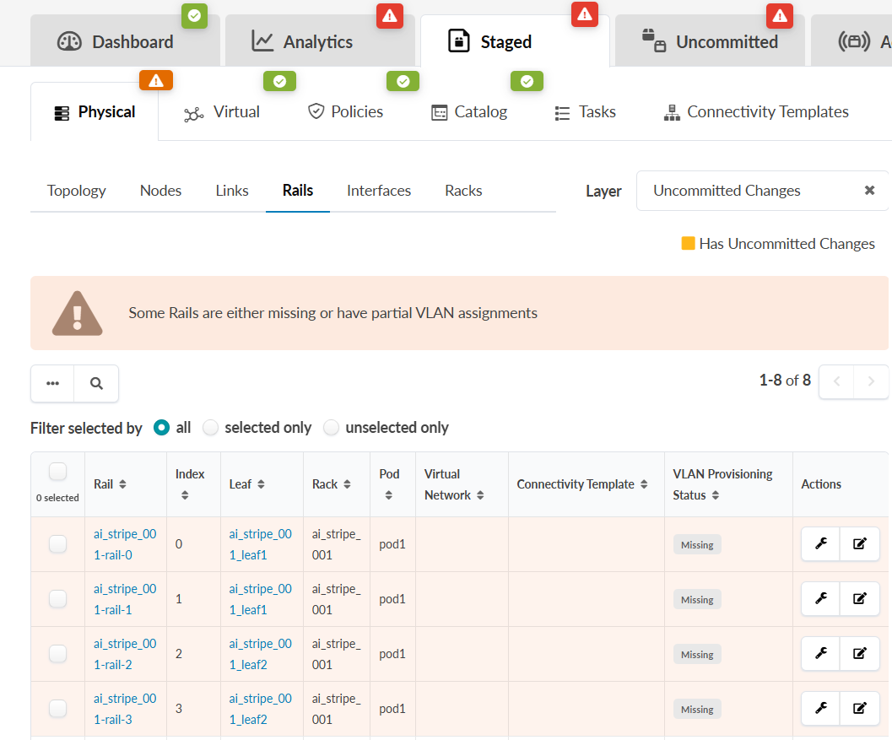Click the yellow Has Uncommitted Changes swatch
The height and width of the screenshot is (740, 892).
688,244
